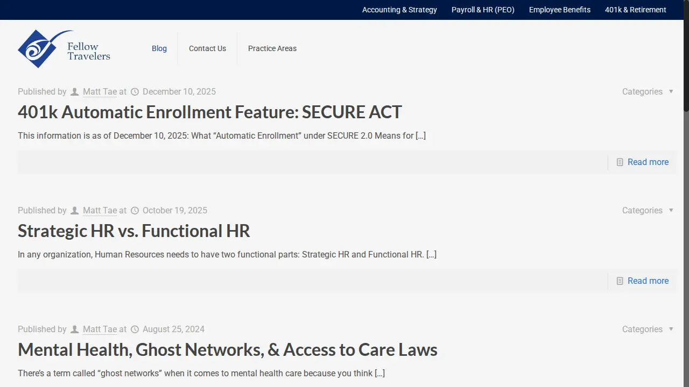Click the document icon for the 401k post's Read more
The width and height of the screenshot is (689, 387).
click(620, 162)
